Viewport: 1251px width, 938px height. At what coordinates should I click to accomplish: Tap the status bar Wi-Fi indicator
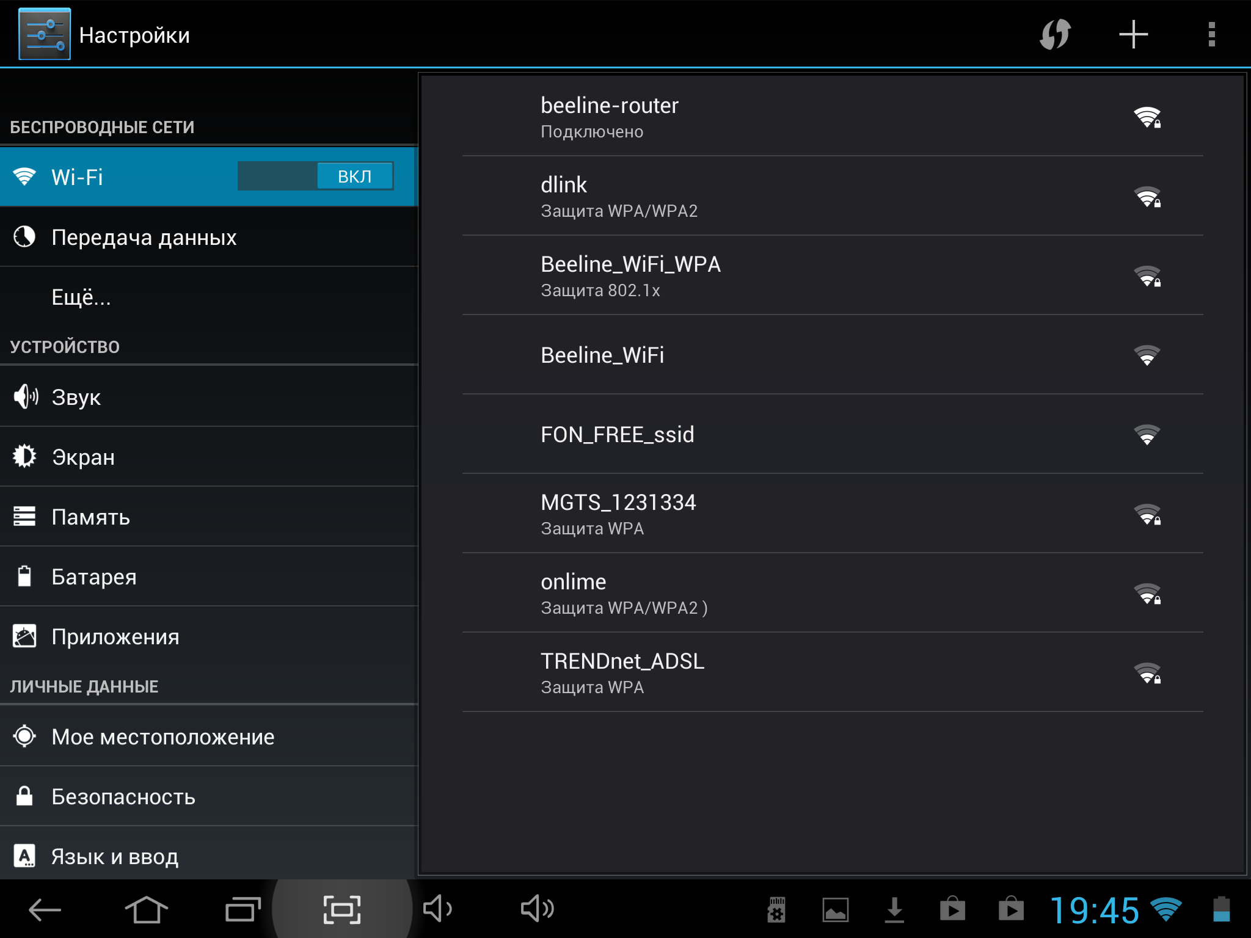click(1166, 910)
